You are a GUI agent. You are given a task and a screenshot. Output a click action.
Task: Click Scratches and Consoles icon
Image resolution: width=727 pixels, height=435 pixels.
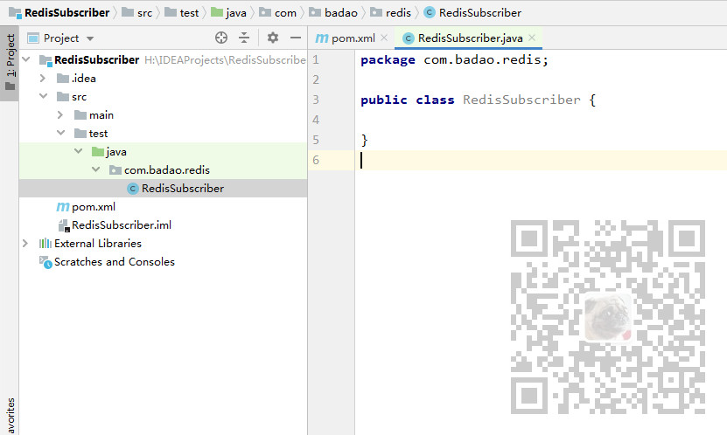(45, 262)
